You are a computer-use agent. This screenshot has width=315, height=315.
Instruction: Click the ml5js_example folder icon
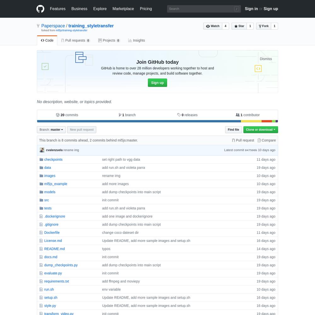click(41, 184)
